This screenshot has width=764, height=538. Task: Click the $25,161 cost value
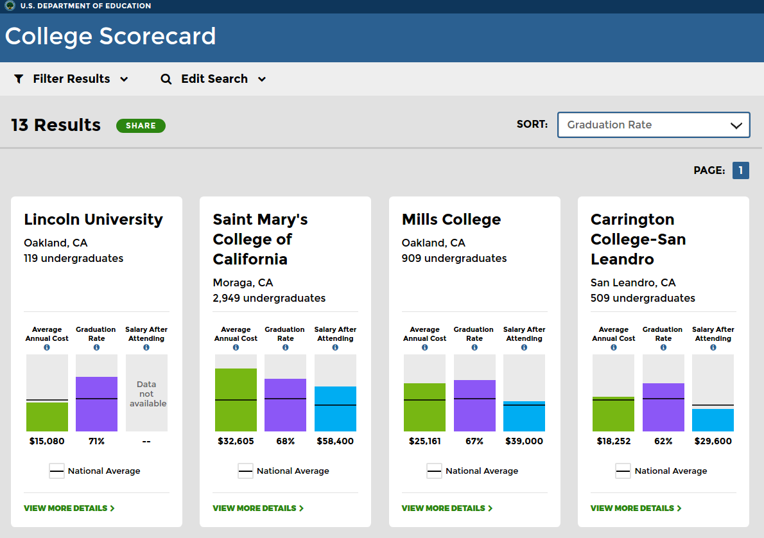click(x=425, y=441)
